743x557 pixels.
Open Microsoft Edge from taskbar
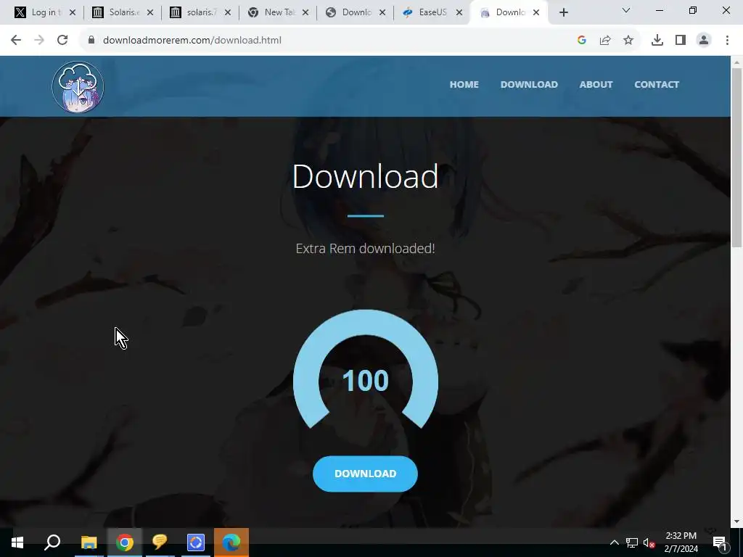[231, 542]
